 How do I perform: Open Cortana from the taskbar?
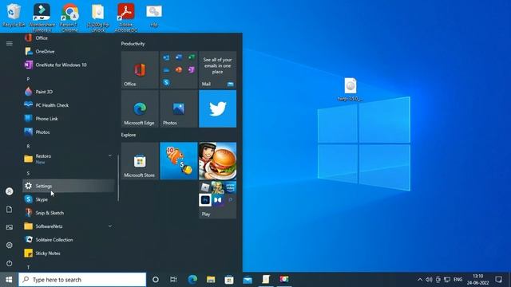point(156,280)
